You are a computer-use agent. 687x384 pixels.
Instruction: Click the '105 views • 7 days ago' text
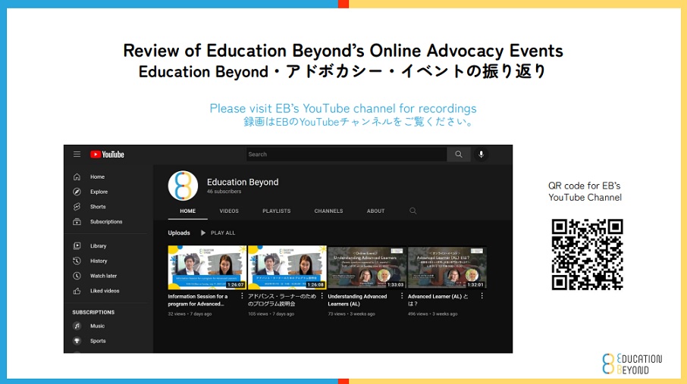(x=271, y=314)
